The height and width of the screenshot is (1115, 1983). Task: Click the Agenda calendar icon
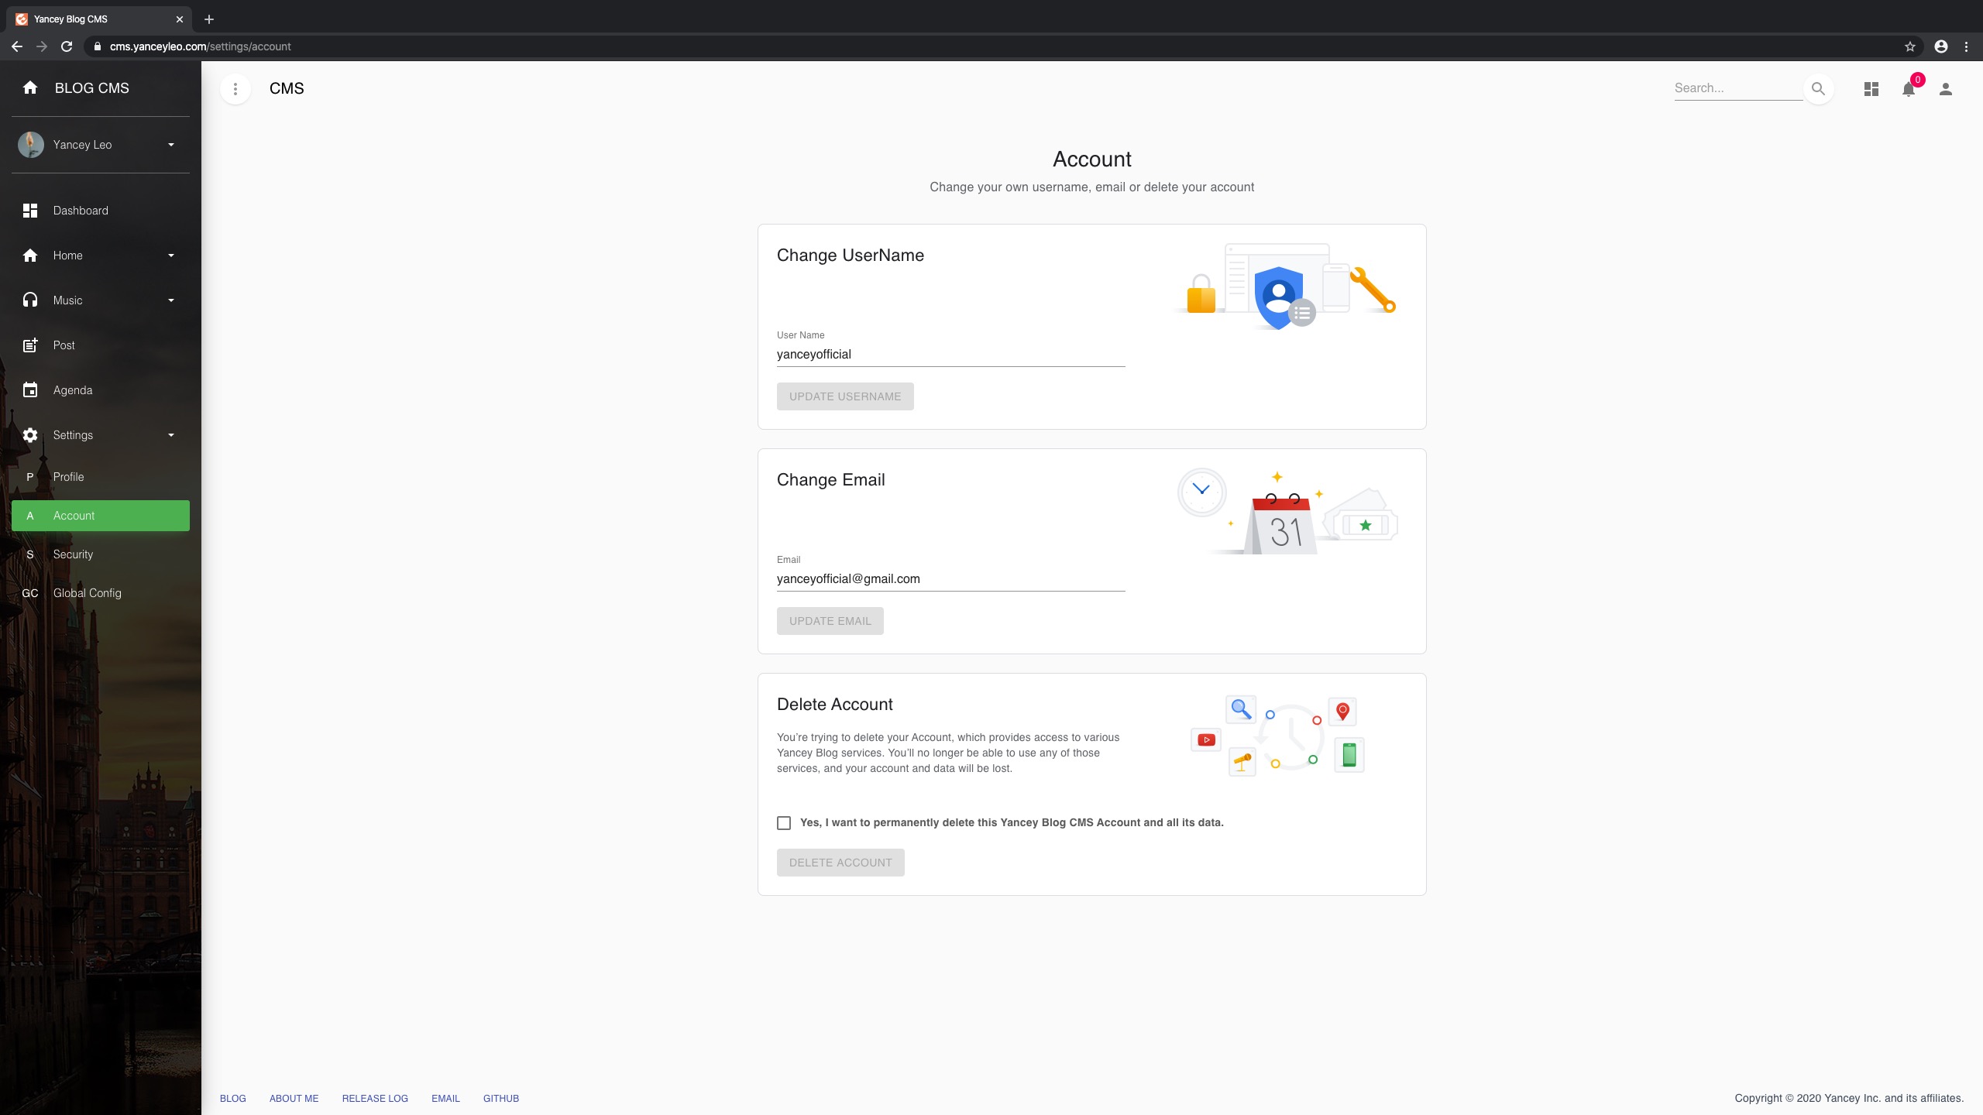[30, 390]
